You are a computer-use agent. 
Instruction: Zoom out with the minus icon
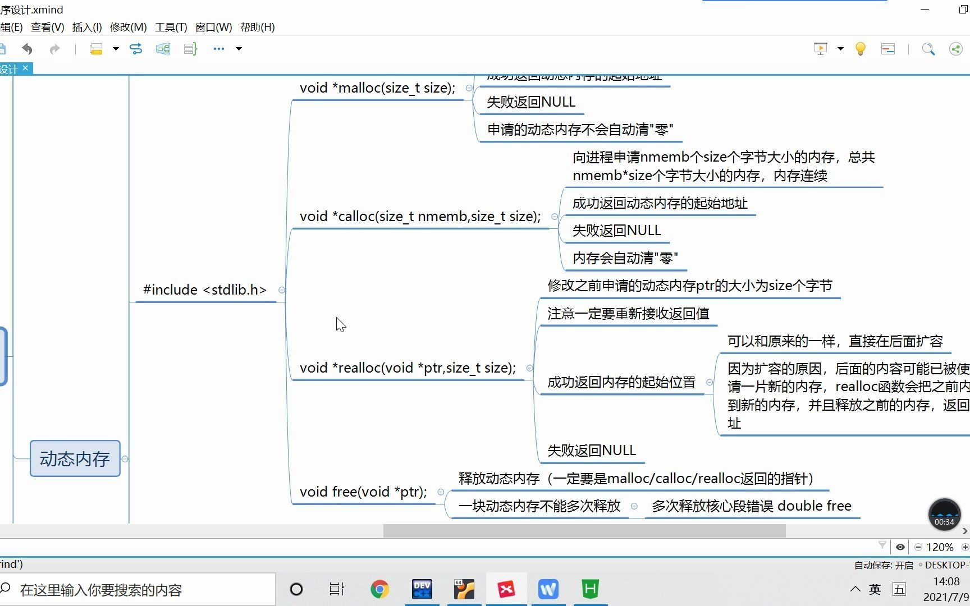click(918, 547)
